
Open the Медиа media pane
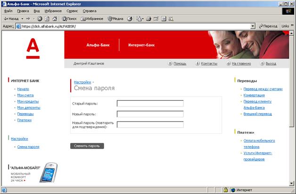[x=115, y=19]
